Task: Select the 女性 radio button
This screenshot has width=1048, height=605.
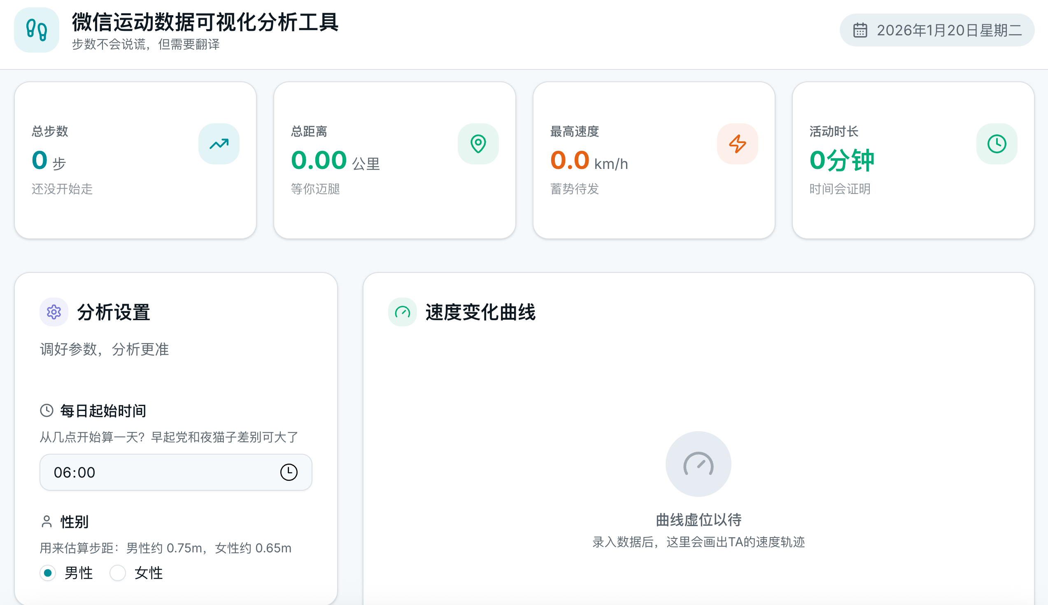Action: [x=118, y=573]
